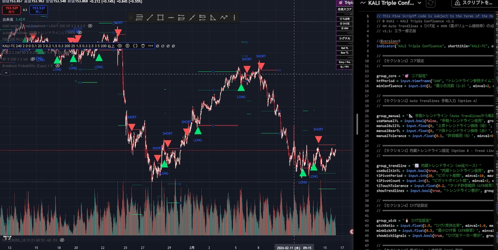Show the Auto Trendlines indicator

[80, 33]
